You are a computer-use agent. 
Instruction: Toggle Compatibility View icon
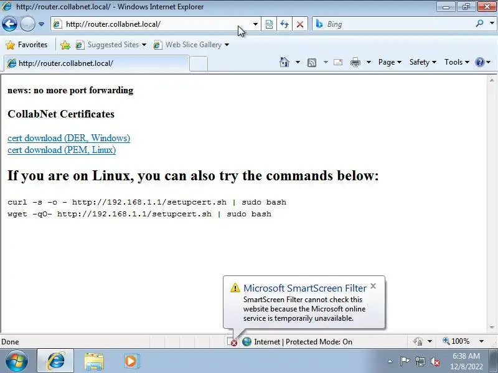tap(269, 24)
